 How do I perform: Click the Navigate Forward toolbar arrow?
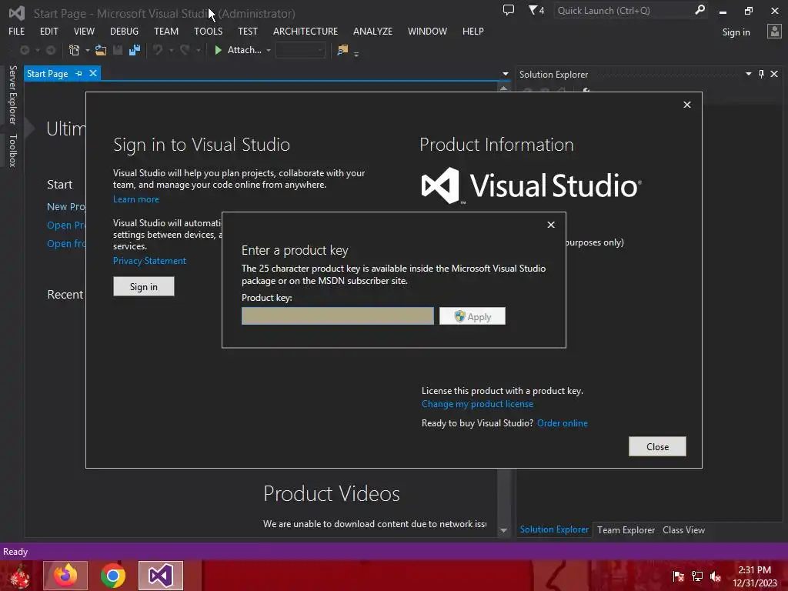click(x=51, y=50)
